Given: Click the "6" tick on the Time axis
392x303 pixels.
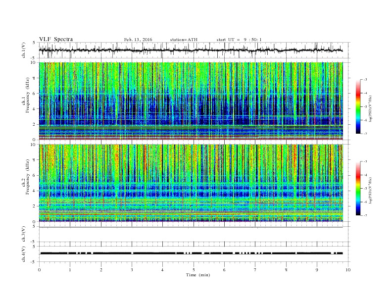Looking at the screenshot, I should [x=225, y=270].
